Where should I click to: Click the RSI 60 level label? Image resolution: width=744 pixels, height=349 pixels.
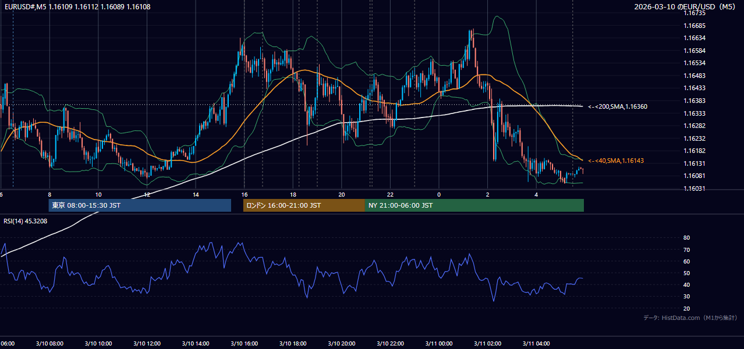click(686, 261)
